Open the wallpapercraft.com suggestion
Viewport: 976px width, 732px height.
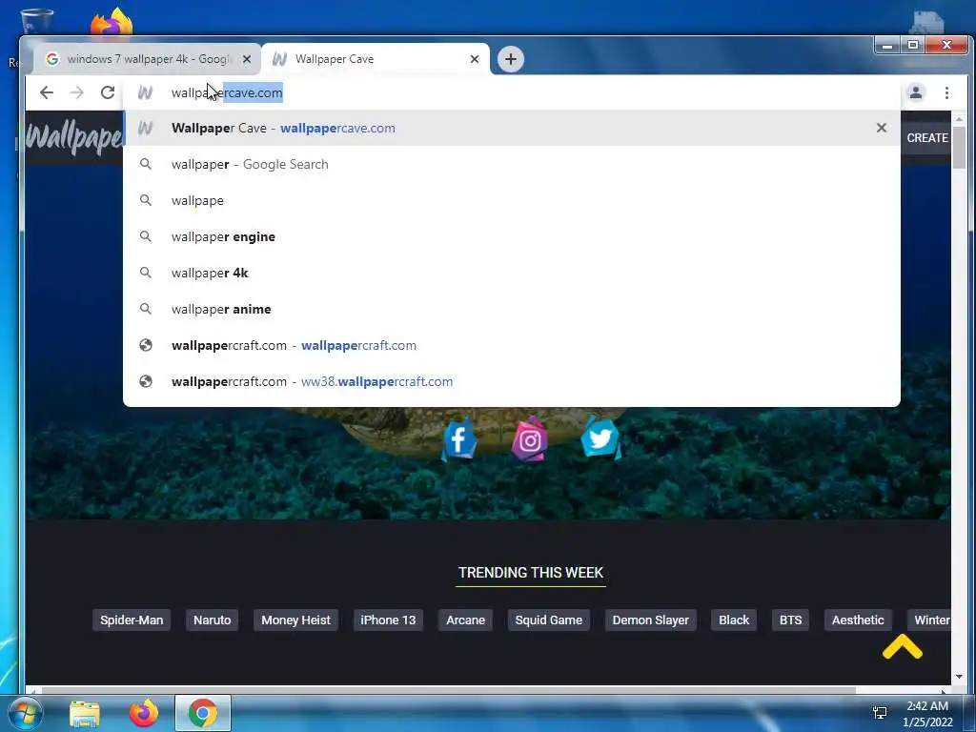point(512,345)
